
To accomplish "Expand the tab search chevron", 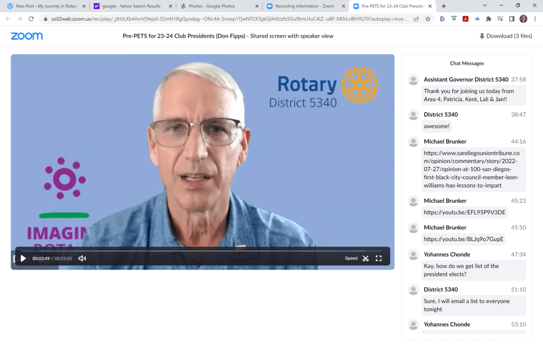I will [485, 6].
